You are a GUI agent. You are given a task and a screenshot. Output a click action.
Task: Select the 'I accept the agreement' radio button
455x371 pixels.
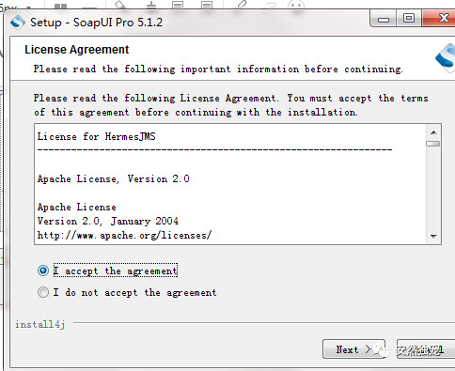43,271
